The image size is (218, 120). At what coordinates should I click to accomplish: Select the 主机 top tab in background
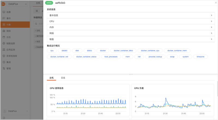(x=38, y=3)
